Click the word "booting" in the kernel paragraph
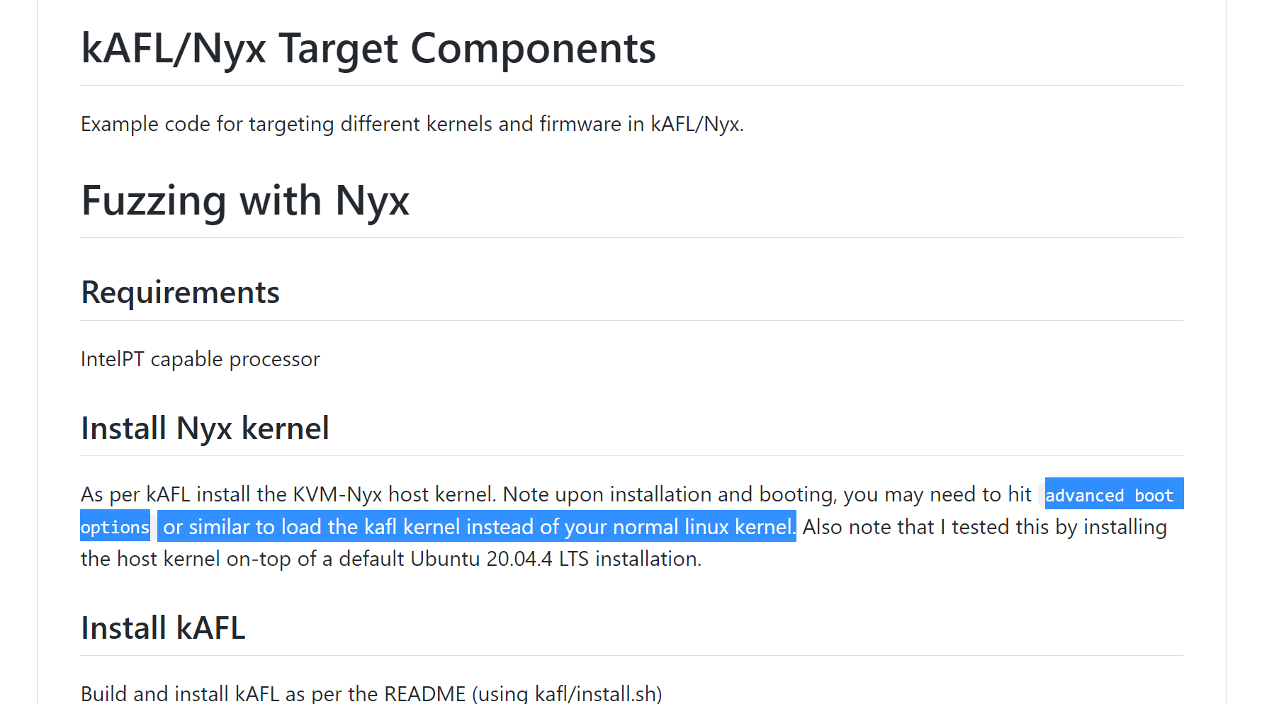This screenshot has height=704, width=1274. pos(796,494)
